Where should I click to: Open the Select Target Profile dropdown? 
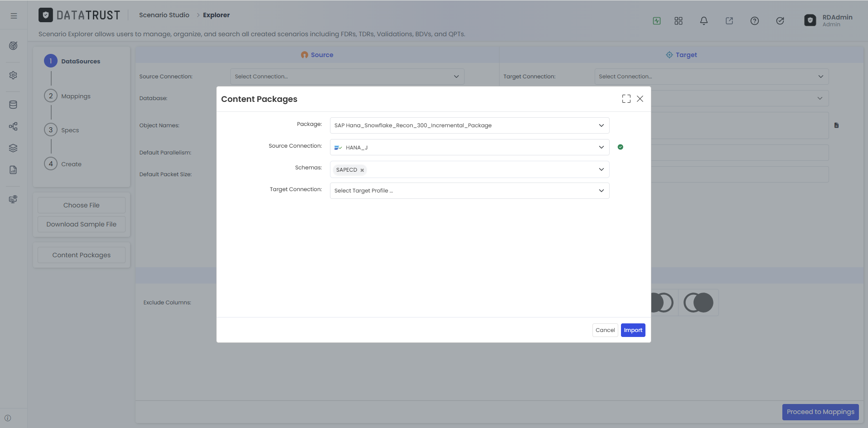470,191
